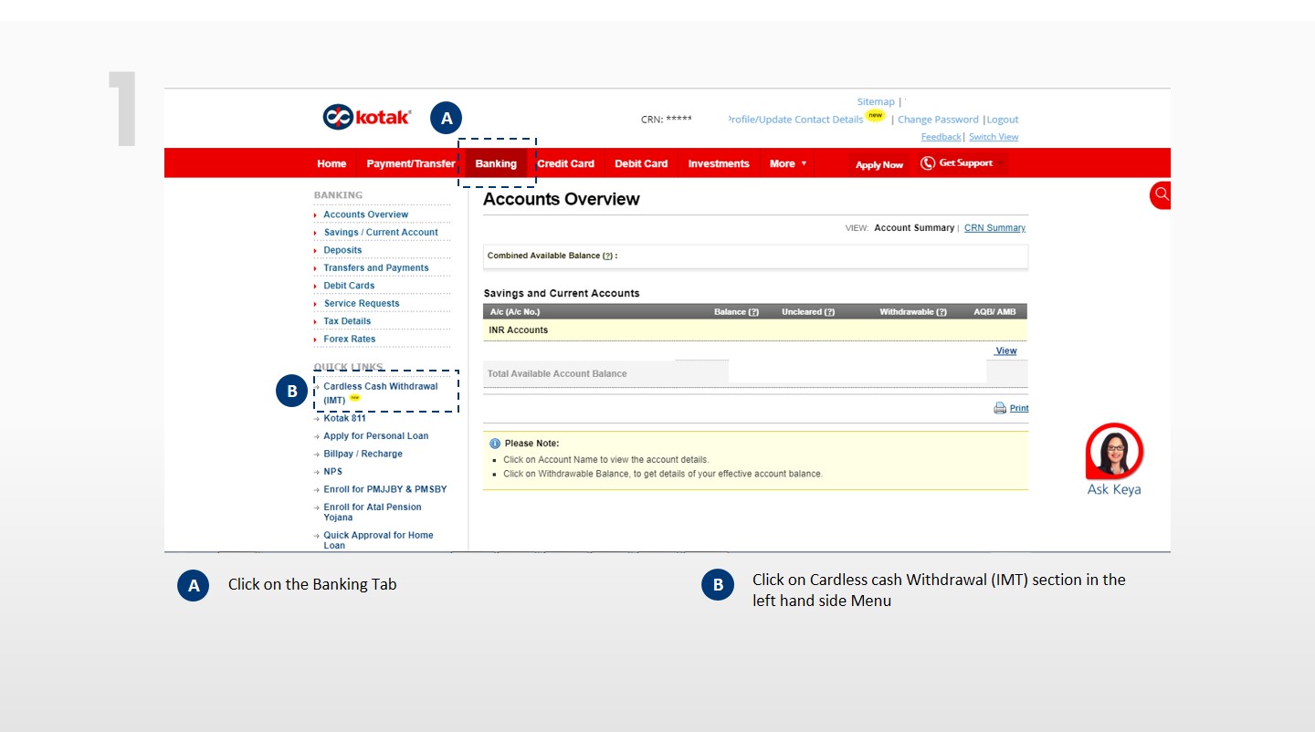1315x732 pixels.
Task: Click the red search magnifier icon
Action: [1161, 194]
